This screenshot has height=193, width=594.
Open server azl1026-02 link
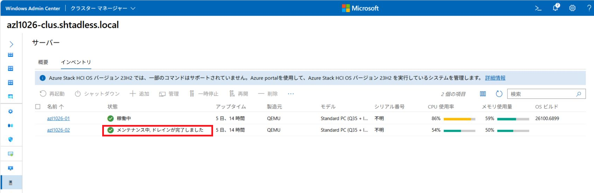[58, 130]
